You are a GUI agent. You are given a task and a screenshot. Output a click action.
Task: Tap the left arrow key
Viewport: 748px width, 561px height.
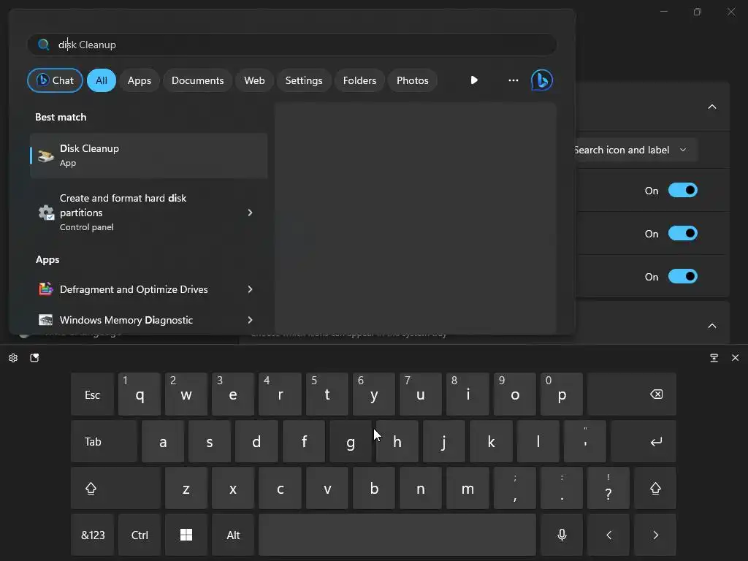coord(608,535)
